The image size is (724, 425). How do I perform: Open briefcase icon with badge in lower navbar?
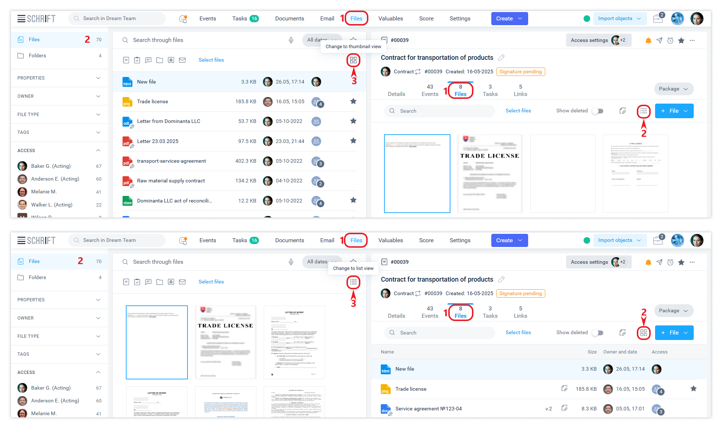[658, 240]
